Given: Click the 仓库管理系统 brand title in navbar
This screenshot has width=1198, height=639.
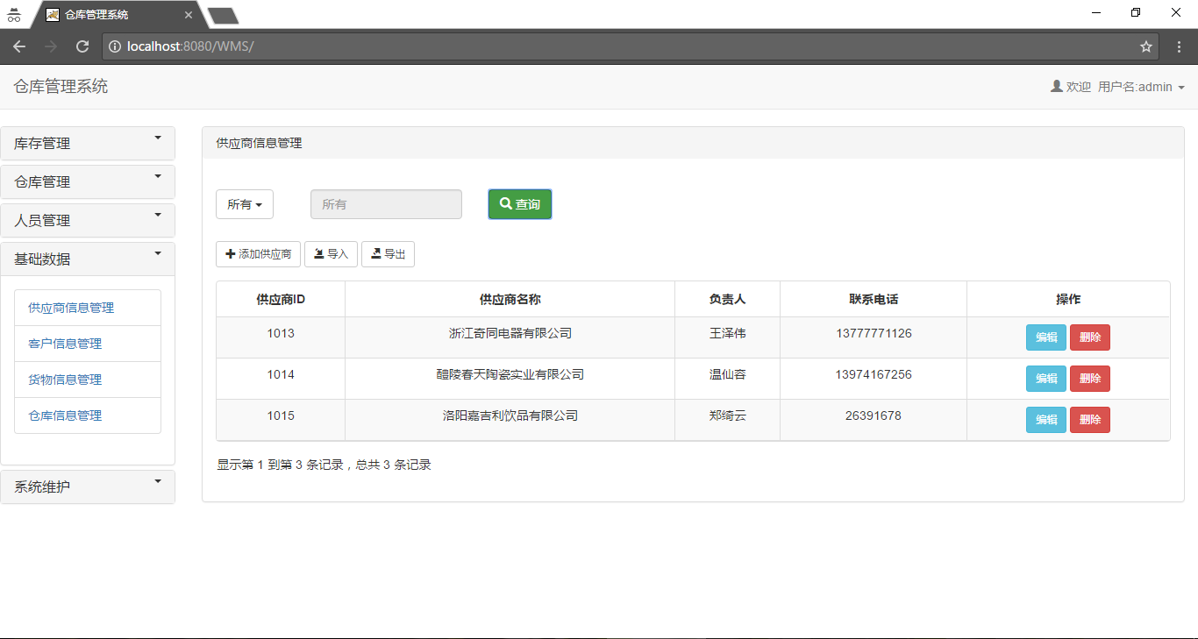Looking at the screenshot, I should [x=61, y=87].
